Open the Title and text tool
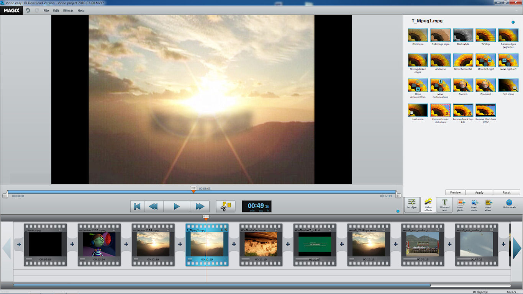Viewport: 523px width, 294px height. coord(444,204)
